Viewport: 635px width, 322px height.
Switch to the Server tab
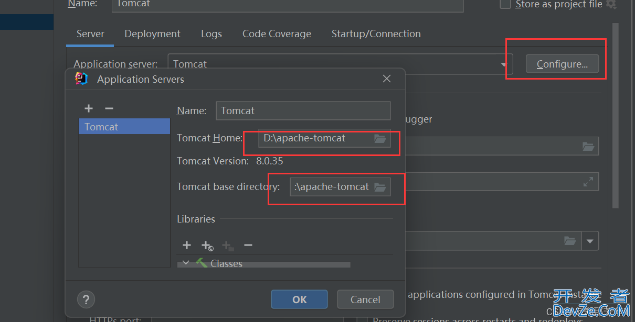pyautogui.click(x=90, y=34)
